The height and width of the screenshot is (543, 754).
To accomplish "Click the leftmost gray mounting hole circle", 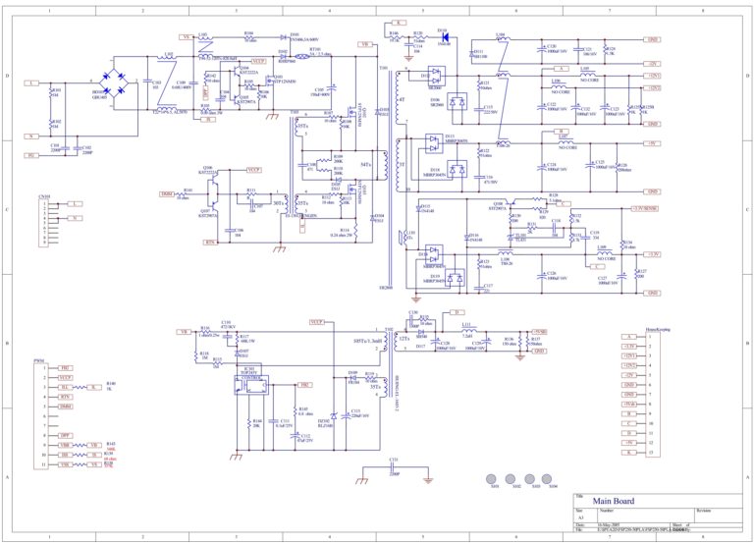I will click(491, 479).
